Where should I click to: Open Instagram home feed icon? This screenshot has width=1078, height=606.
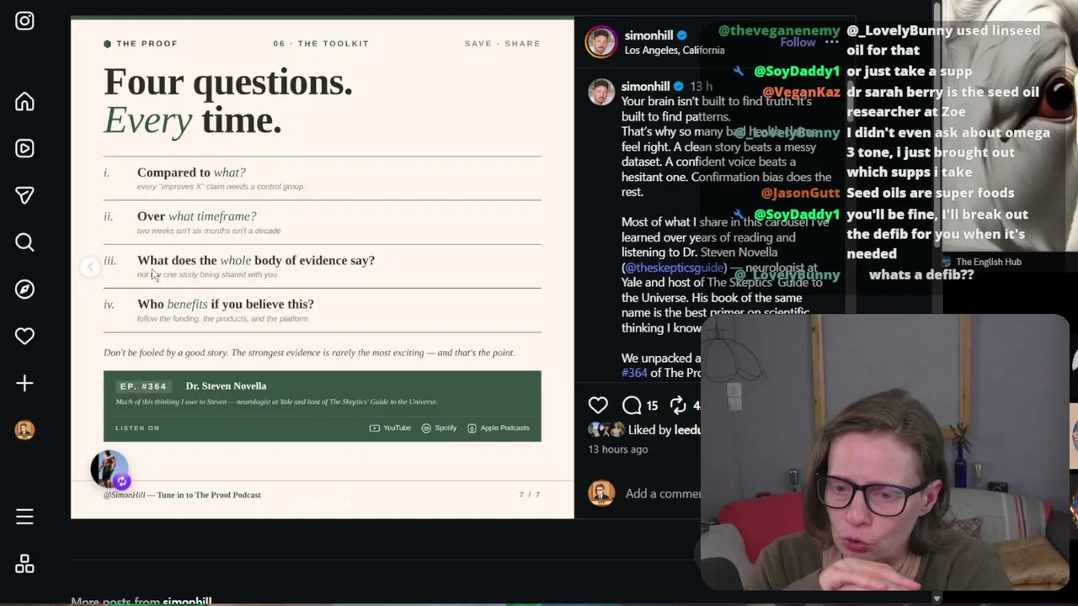(24, 102)
